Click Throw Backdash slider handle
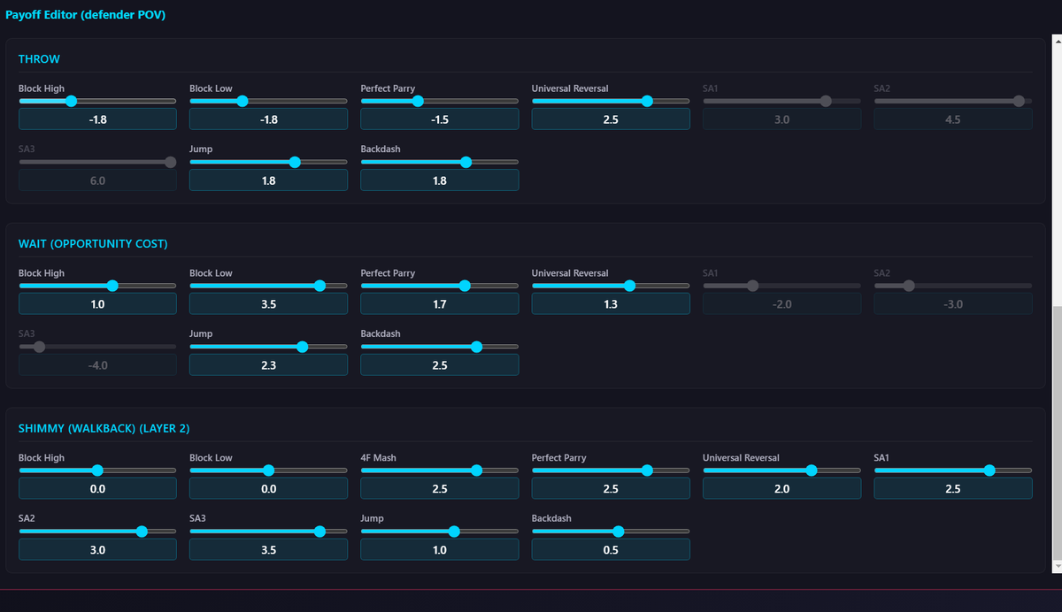The image size is (1062, 612). 466,162
